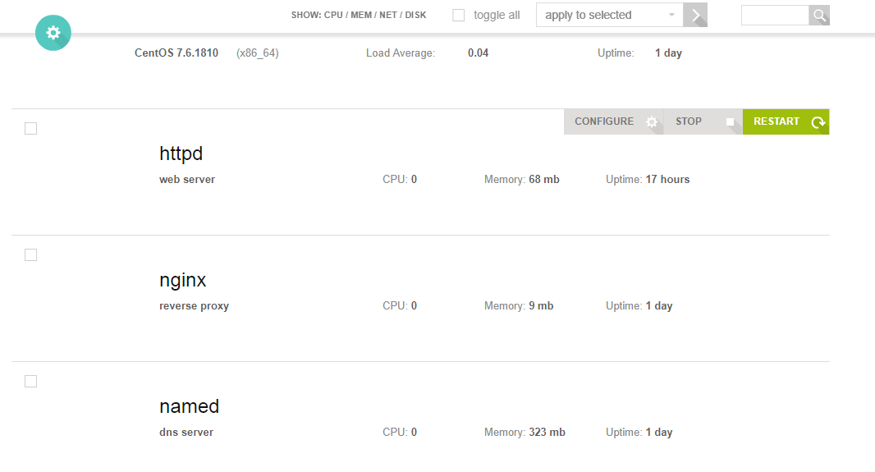Select the named service title
This screenshot has width=875, height=472.
coord(189,406)
